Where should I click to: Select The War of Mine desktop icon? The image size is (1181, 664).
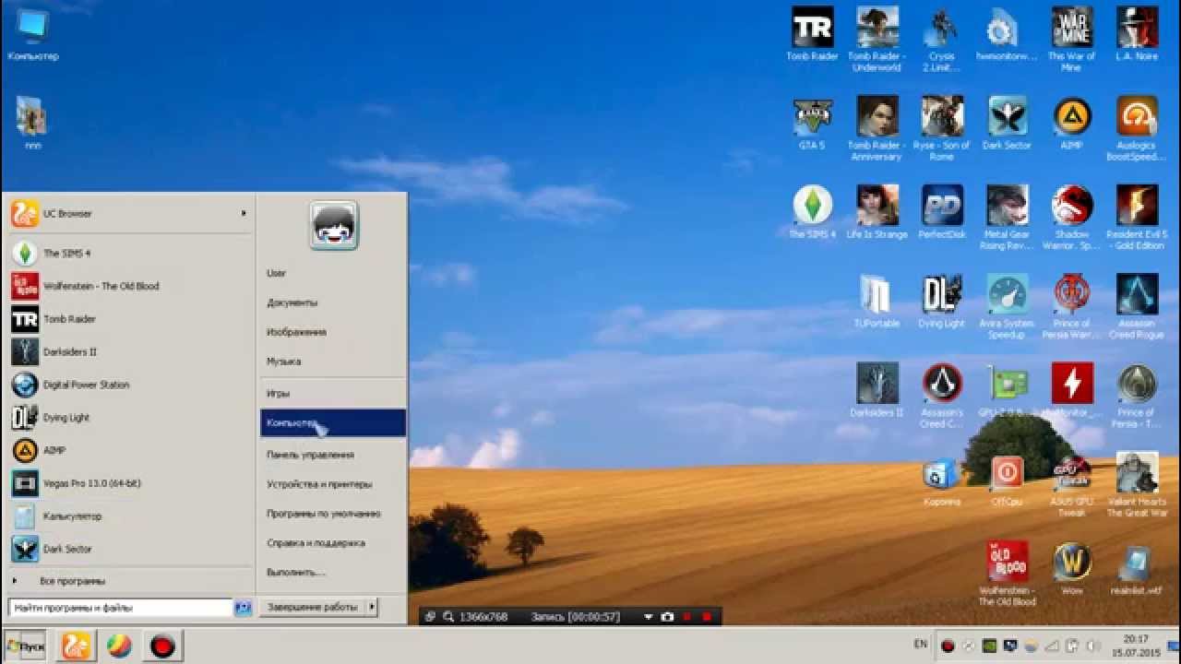pyautogui.click(x=1071, y=40)
